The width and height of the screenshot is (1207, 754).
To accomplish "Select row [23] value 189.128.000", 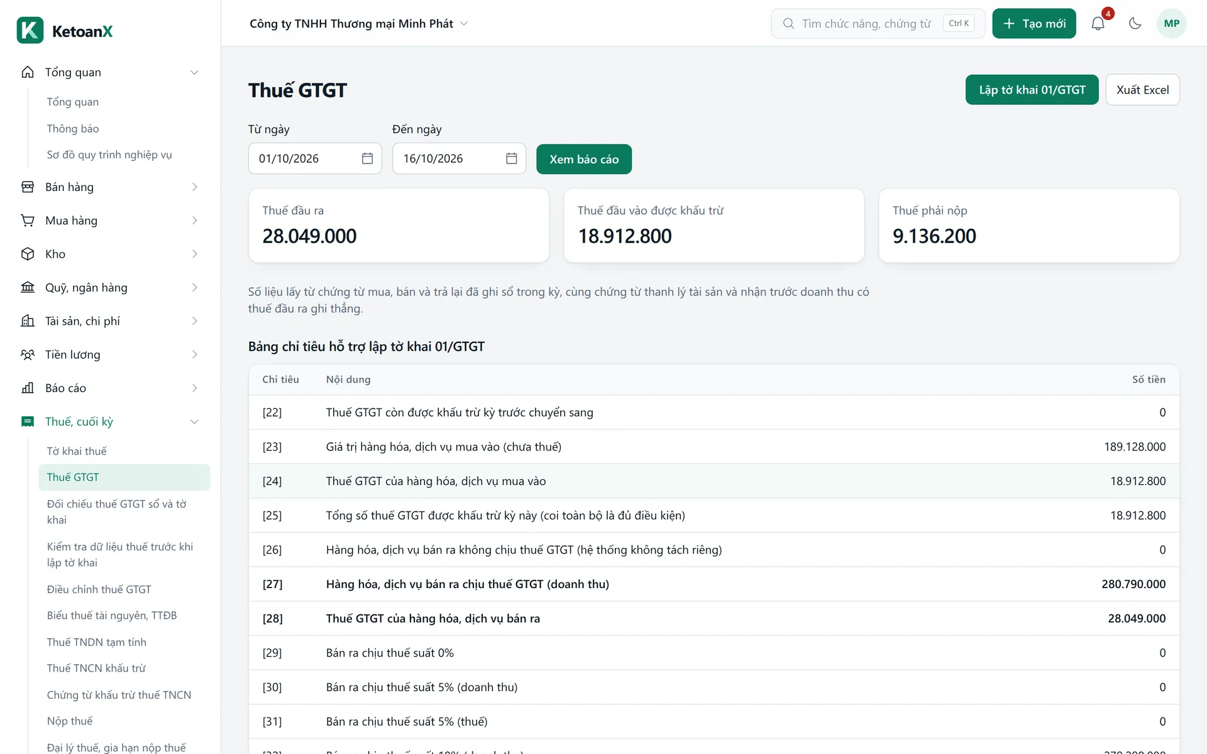I will click(x=714, y=447).
